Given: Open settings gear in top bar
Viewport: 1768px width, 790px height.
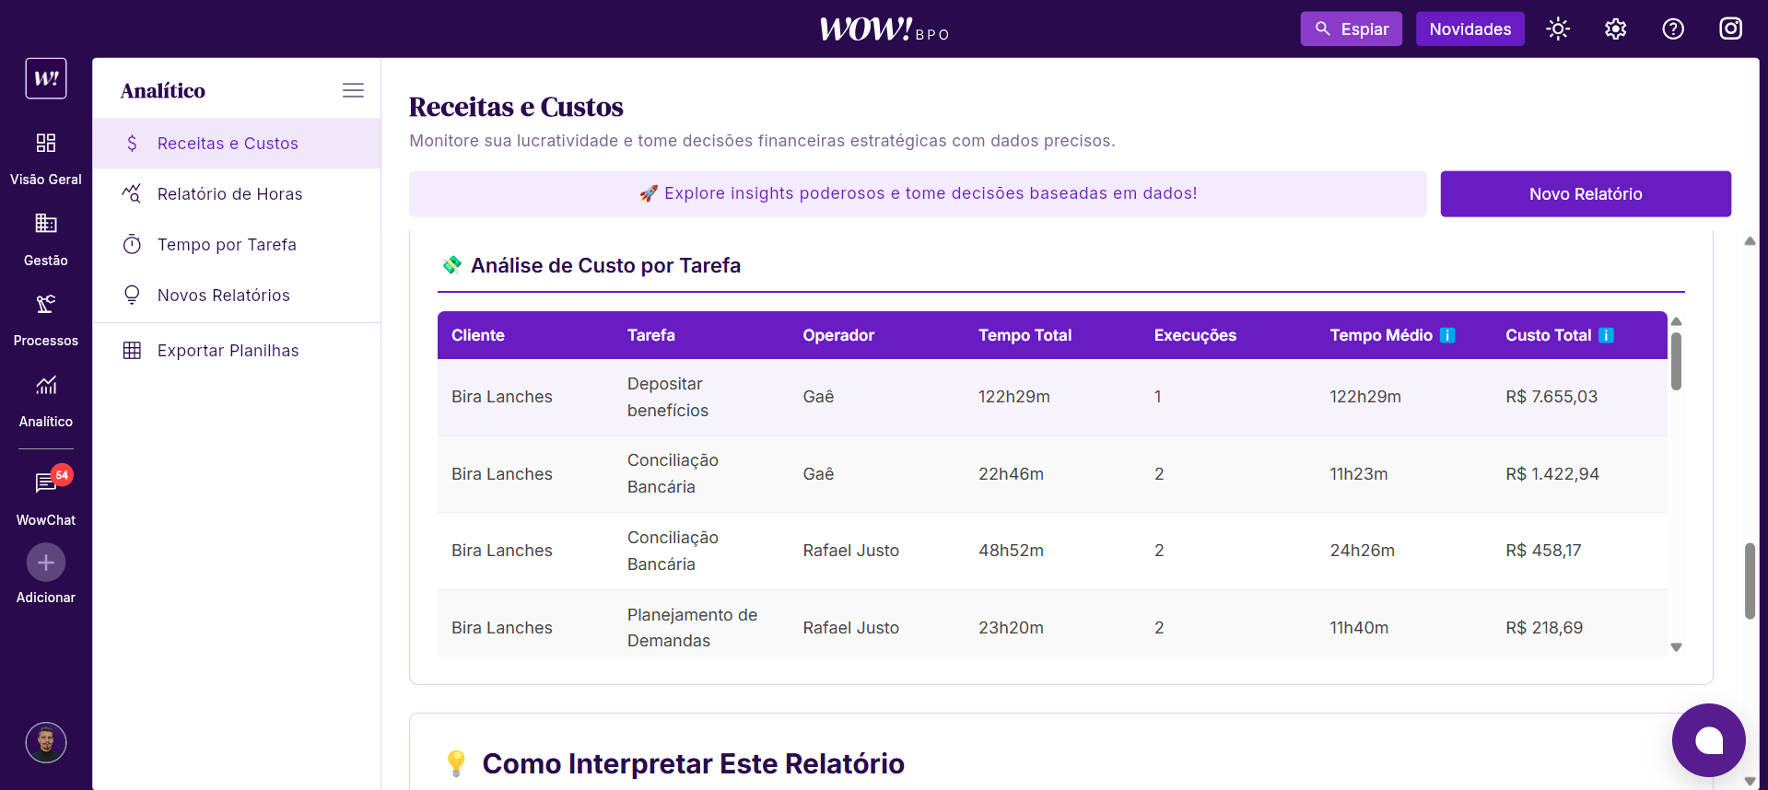Looking at the screenshot, I should pos(1615,29).
